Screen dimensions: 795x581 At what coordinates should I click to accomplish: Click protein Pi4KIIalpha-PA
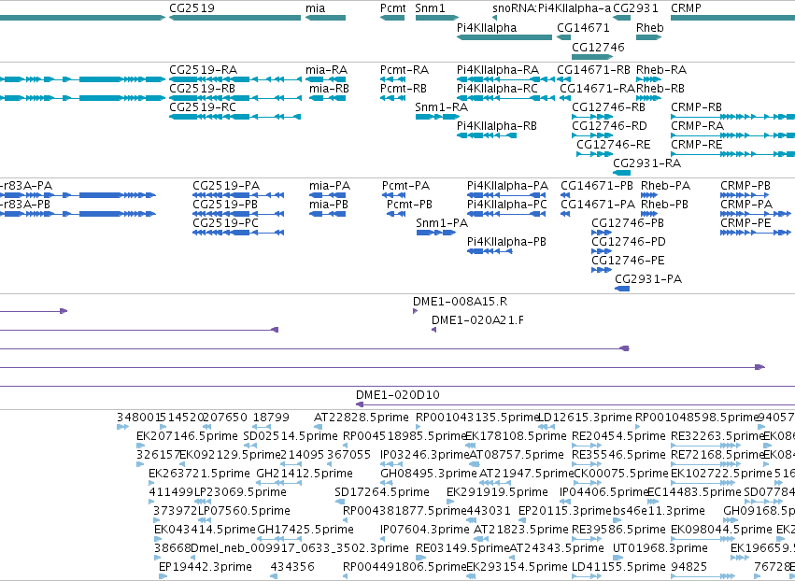[x=506, y=195]
